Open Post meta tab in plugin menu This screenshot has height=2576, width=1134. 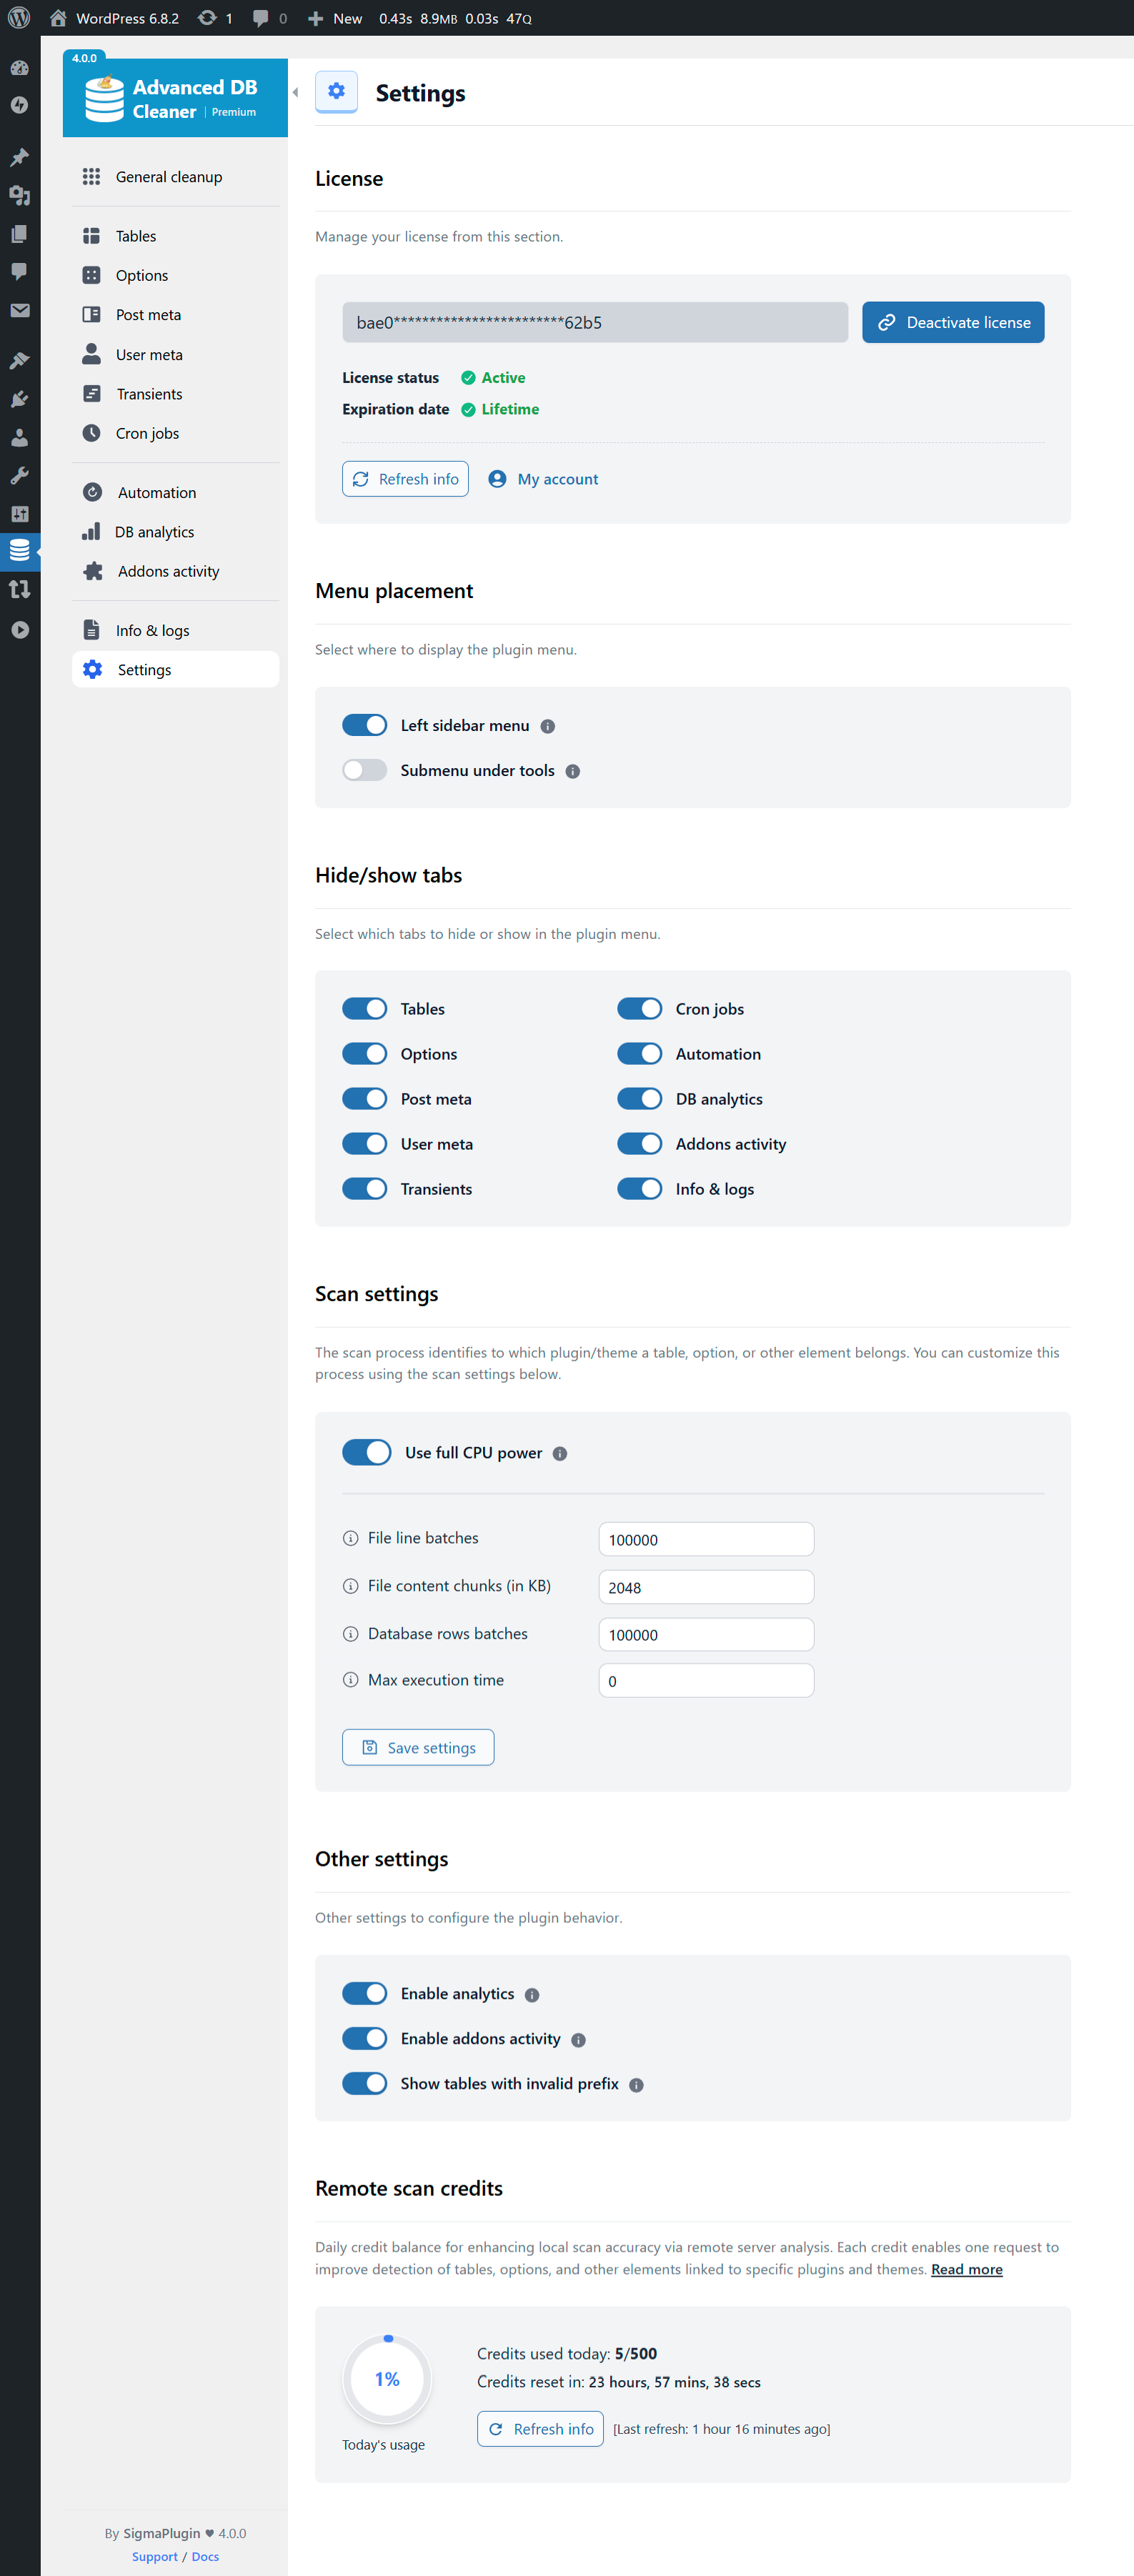point(175,314)
